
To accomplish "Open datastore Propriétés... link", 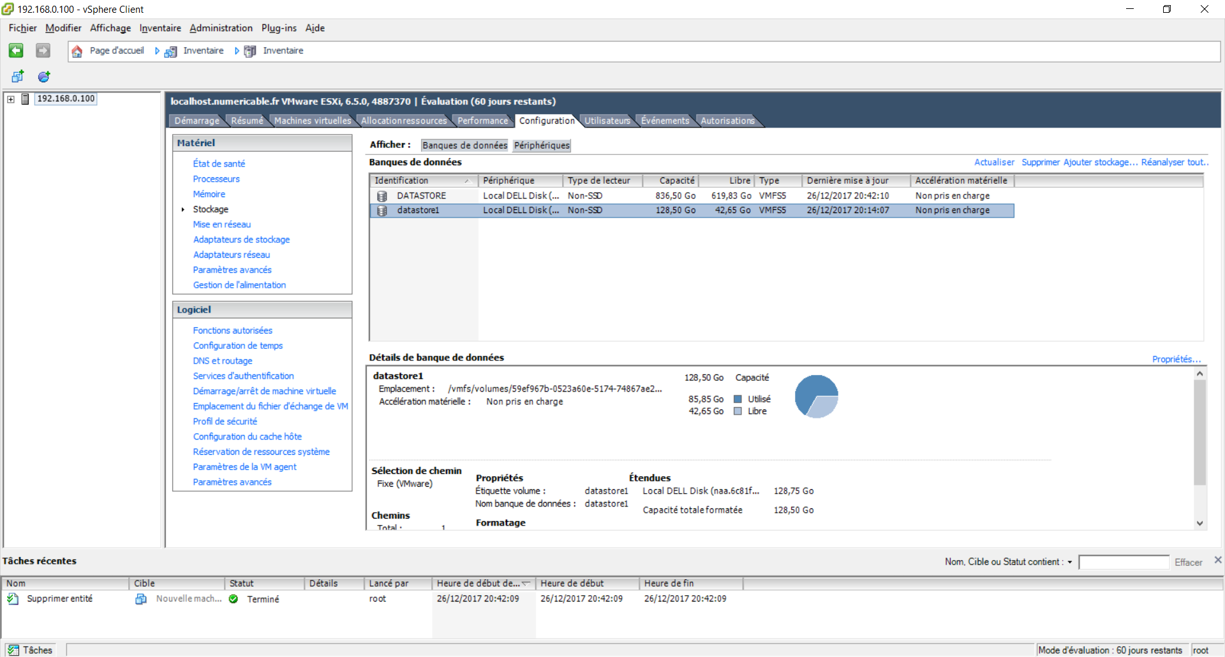I will click(1177, 359).
